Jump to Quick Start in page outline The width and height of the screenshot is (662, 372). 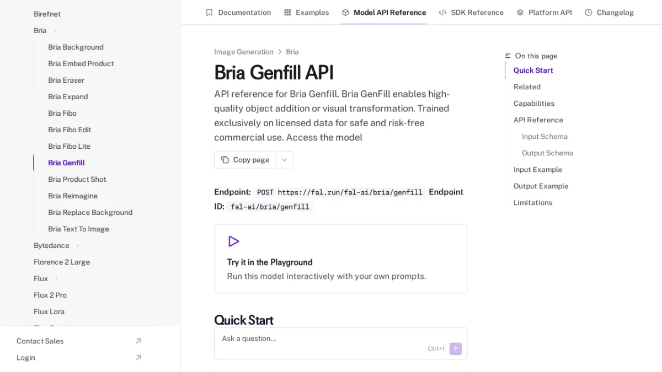533,70
